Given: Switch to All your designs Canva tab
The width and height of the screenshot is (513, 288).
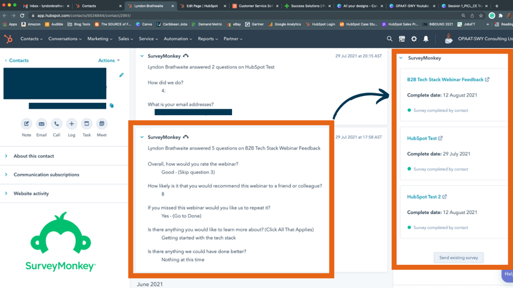Looking at the screenshot, I should pyautogui.click(x=360, y=6).
